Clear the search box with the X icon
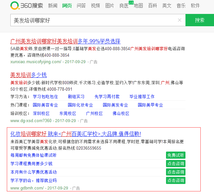The image size is (214, 194). (x=180, y=20)
